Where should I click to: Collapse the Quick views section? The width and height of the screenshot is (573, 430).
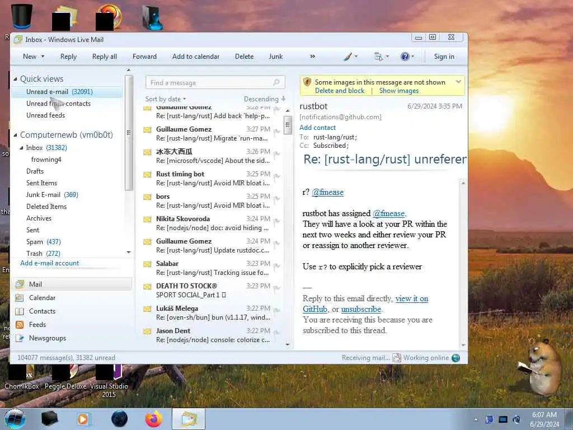[x=15, y=79]
